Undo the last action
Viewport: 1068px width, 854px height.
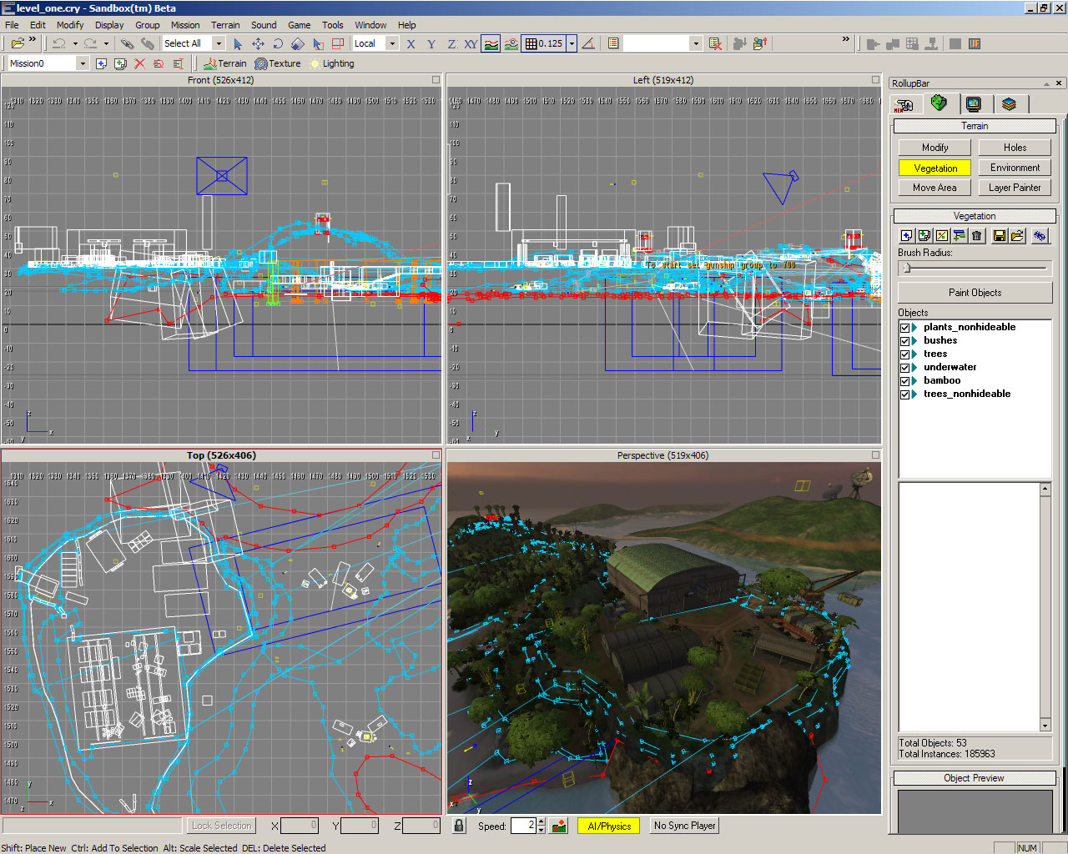tap(59, 43)
